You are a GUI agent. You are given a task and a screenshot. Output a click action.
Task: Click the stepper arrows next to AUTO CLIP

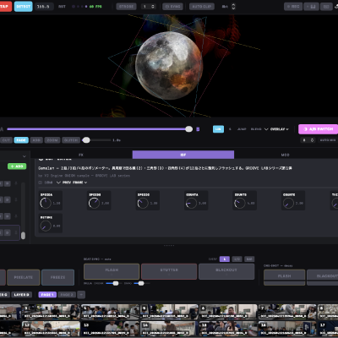(x=233, y=7)
